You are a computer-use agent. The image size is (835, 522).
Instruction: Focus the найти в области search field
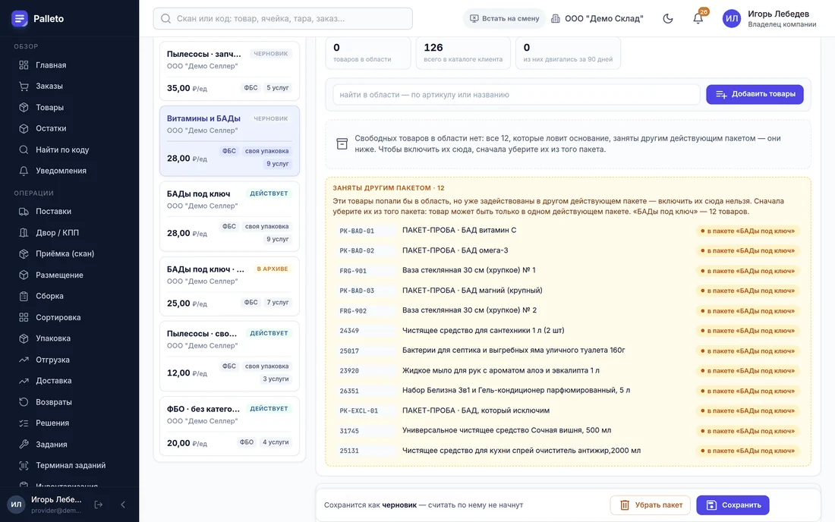[516, 95]
